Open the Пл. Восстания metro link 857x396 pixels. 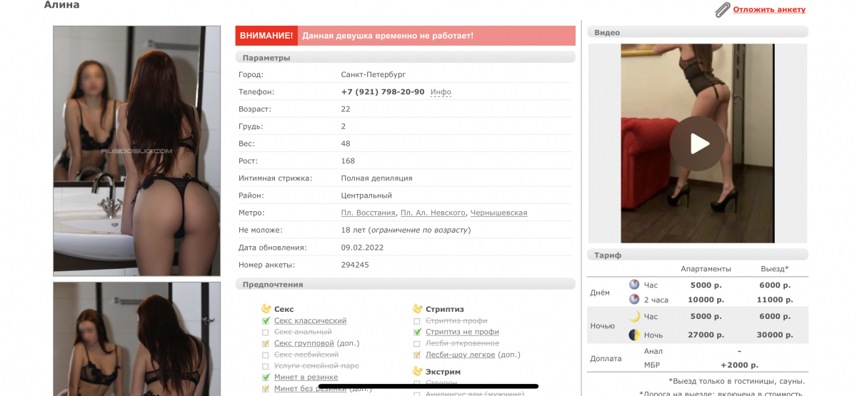click(368, 213)
